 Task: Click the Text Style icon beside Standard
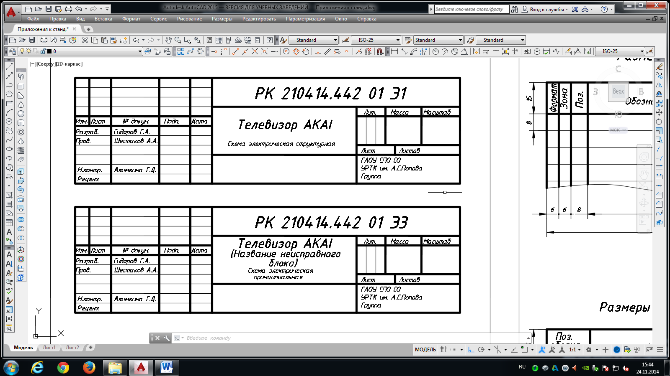(x=283, y=40)
